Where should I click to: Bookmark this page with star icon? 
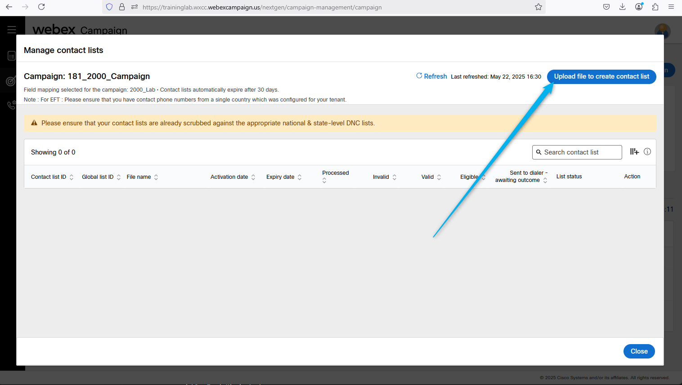pyautogui.click(x=538, y=7)
